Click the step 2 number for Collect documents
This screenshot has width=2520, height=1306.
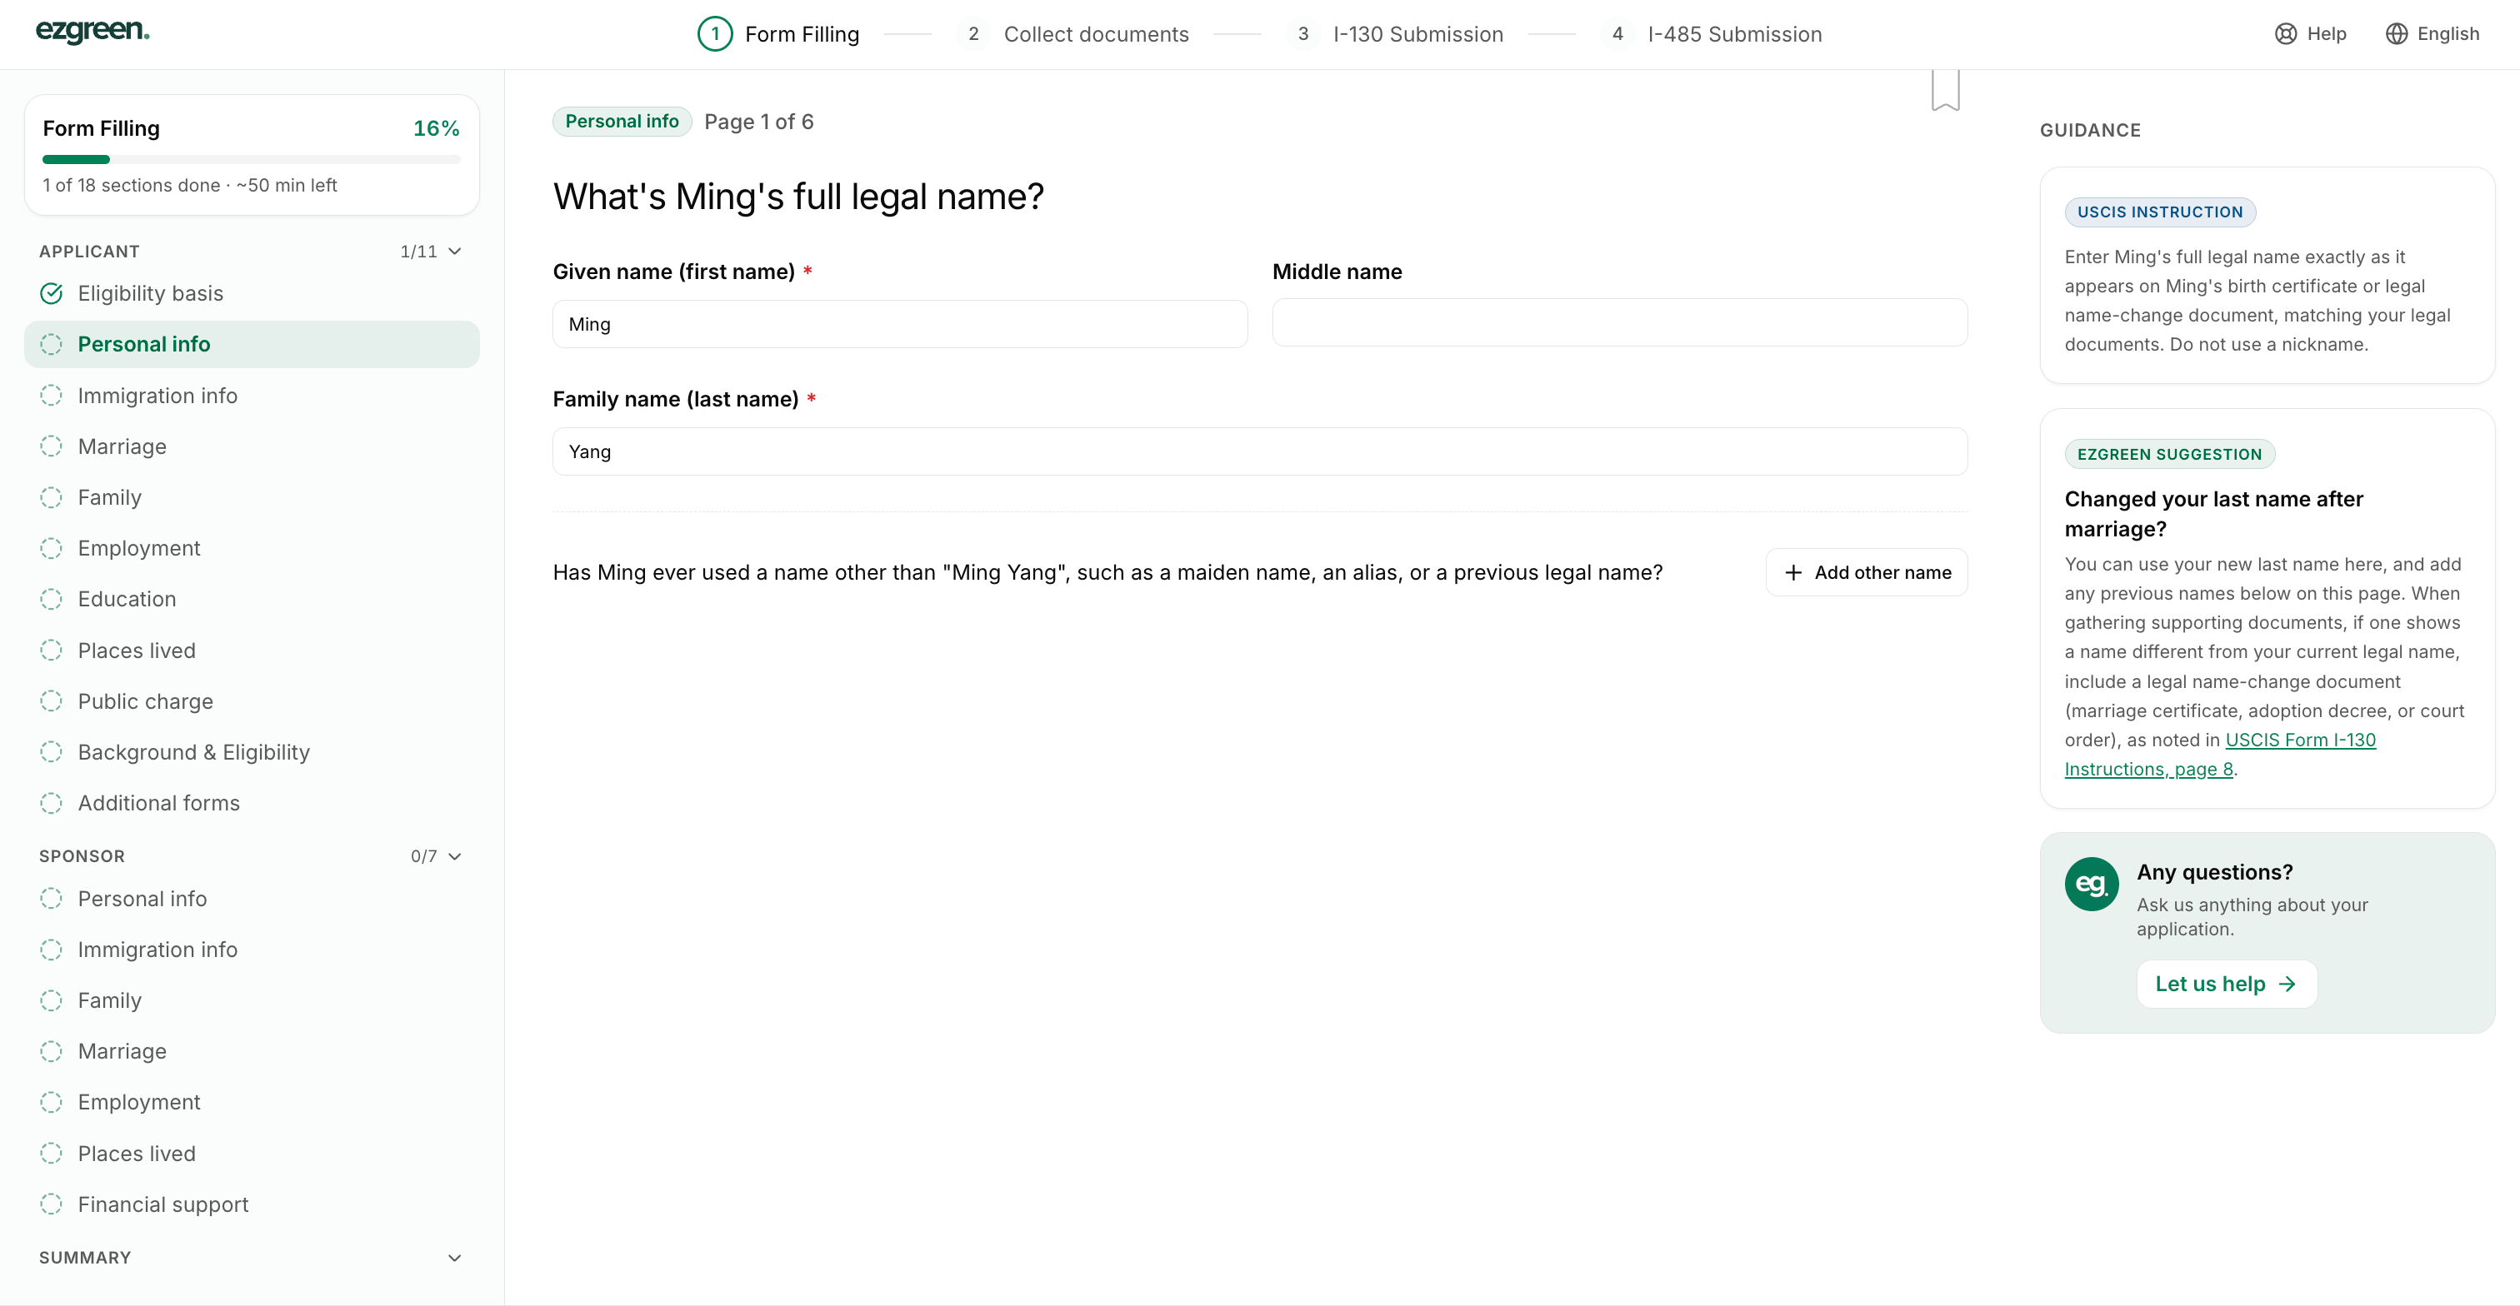point(972,34)
